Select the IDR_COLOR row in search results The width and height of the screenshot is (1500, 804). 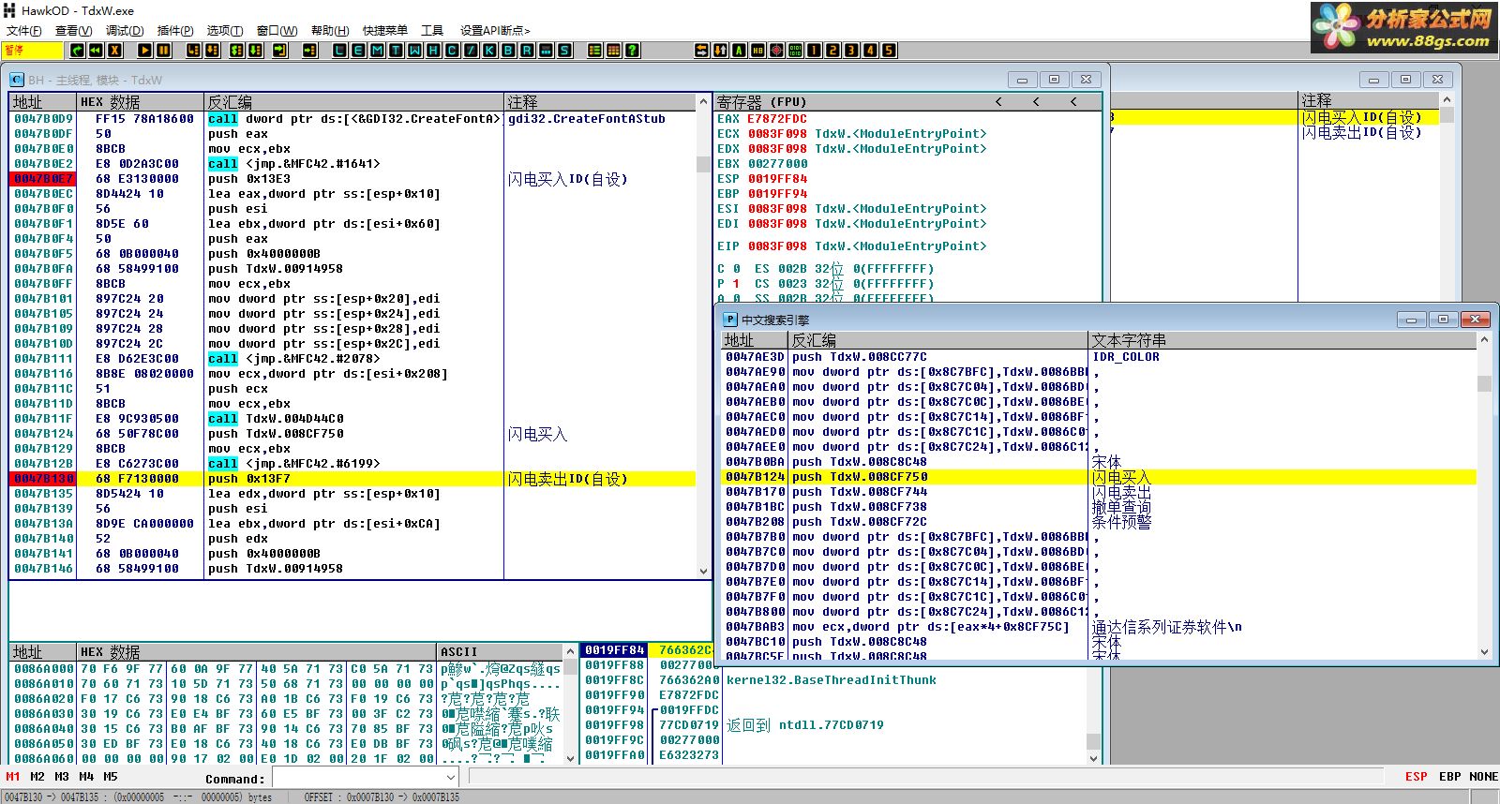tap(1099, 357)
